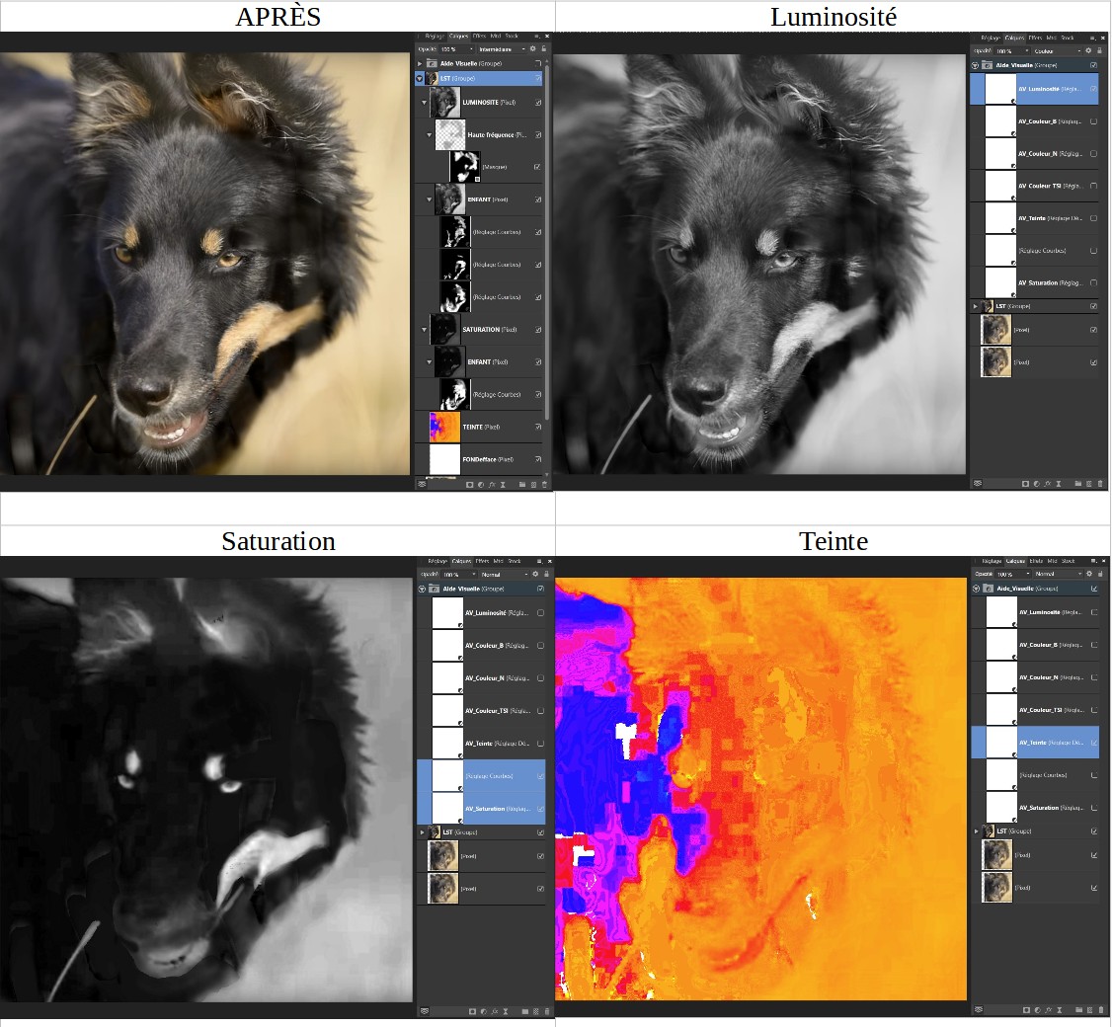Expand the Aide Visuelle group in APRÈS panel
The height and width of the screenshot is (1027, 1112).
(420, 63)
